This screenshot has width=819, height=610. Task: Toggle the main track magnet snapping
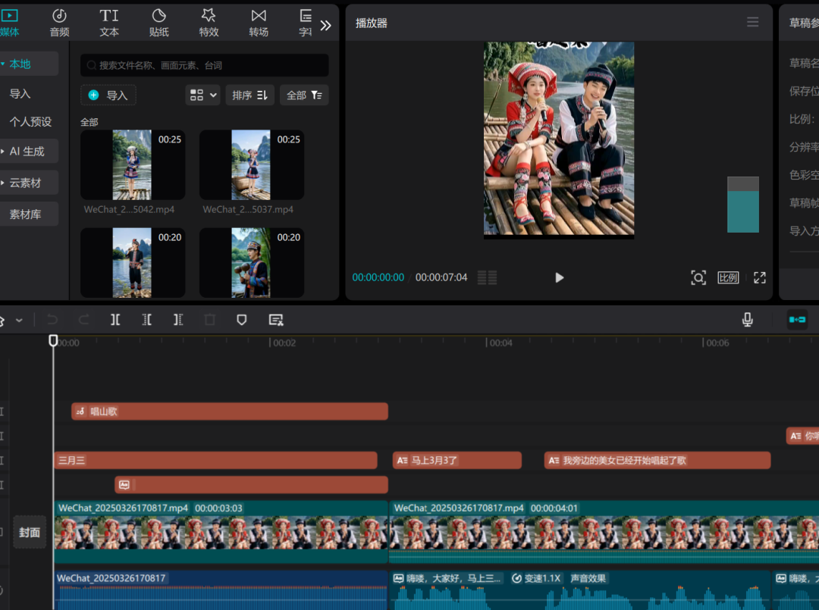[x=797, y=320]
